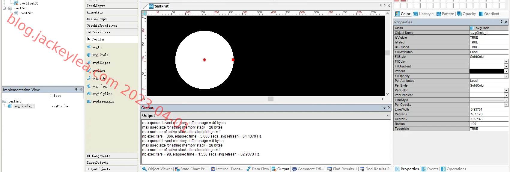
Task: Open the PenGradient dropdown
Action: tap(506, 95)
